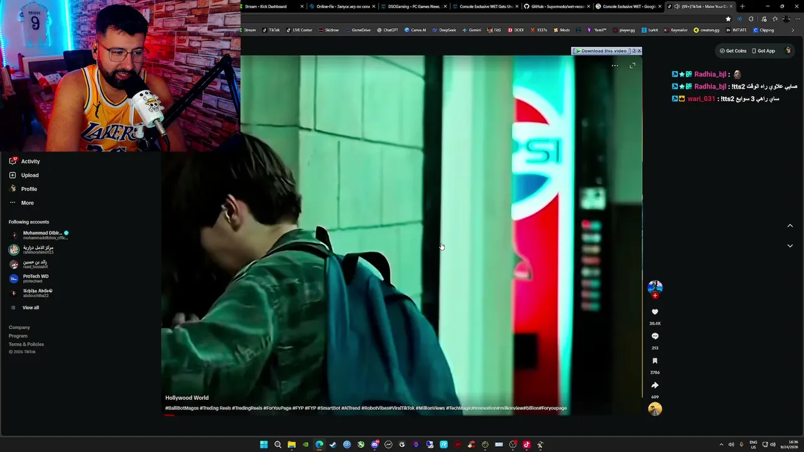Open the comments bubble icon

655,336
